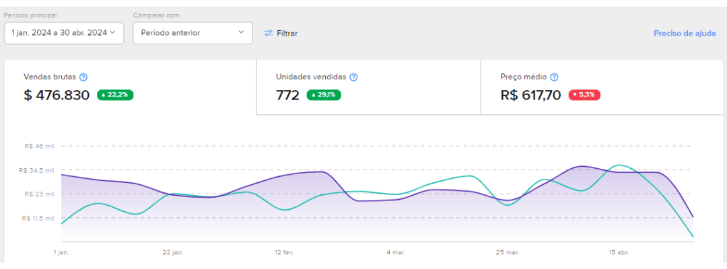Click the help icon next to Unidades vendidas

[x=353, y=77]
